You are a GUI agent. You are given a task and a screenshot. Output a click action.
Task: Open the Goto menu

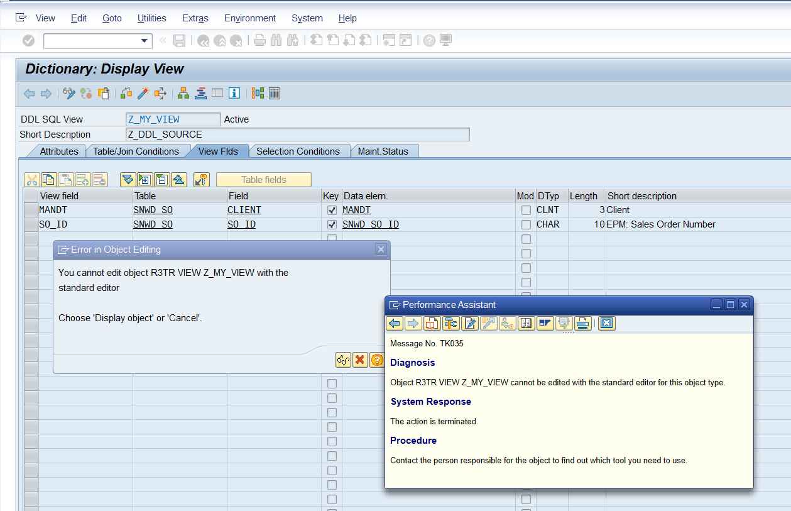[x=112, y=18]
